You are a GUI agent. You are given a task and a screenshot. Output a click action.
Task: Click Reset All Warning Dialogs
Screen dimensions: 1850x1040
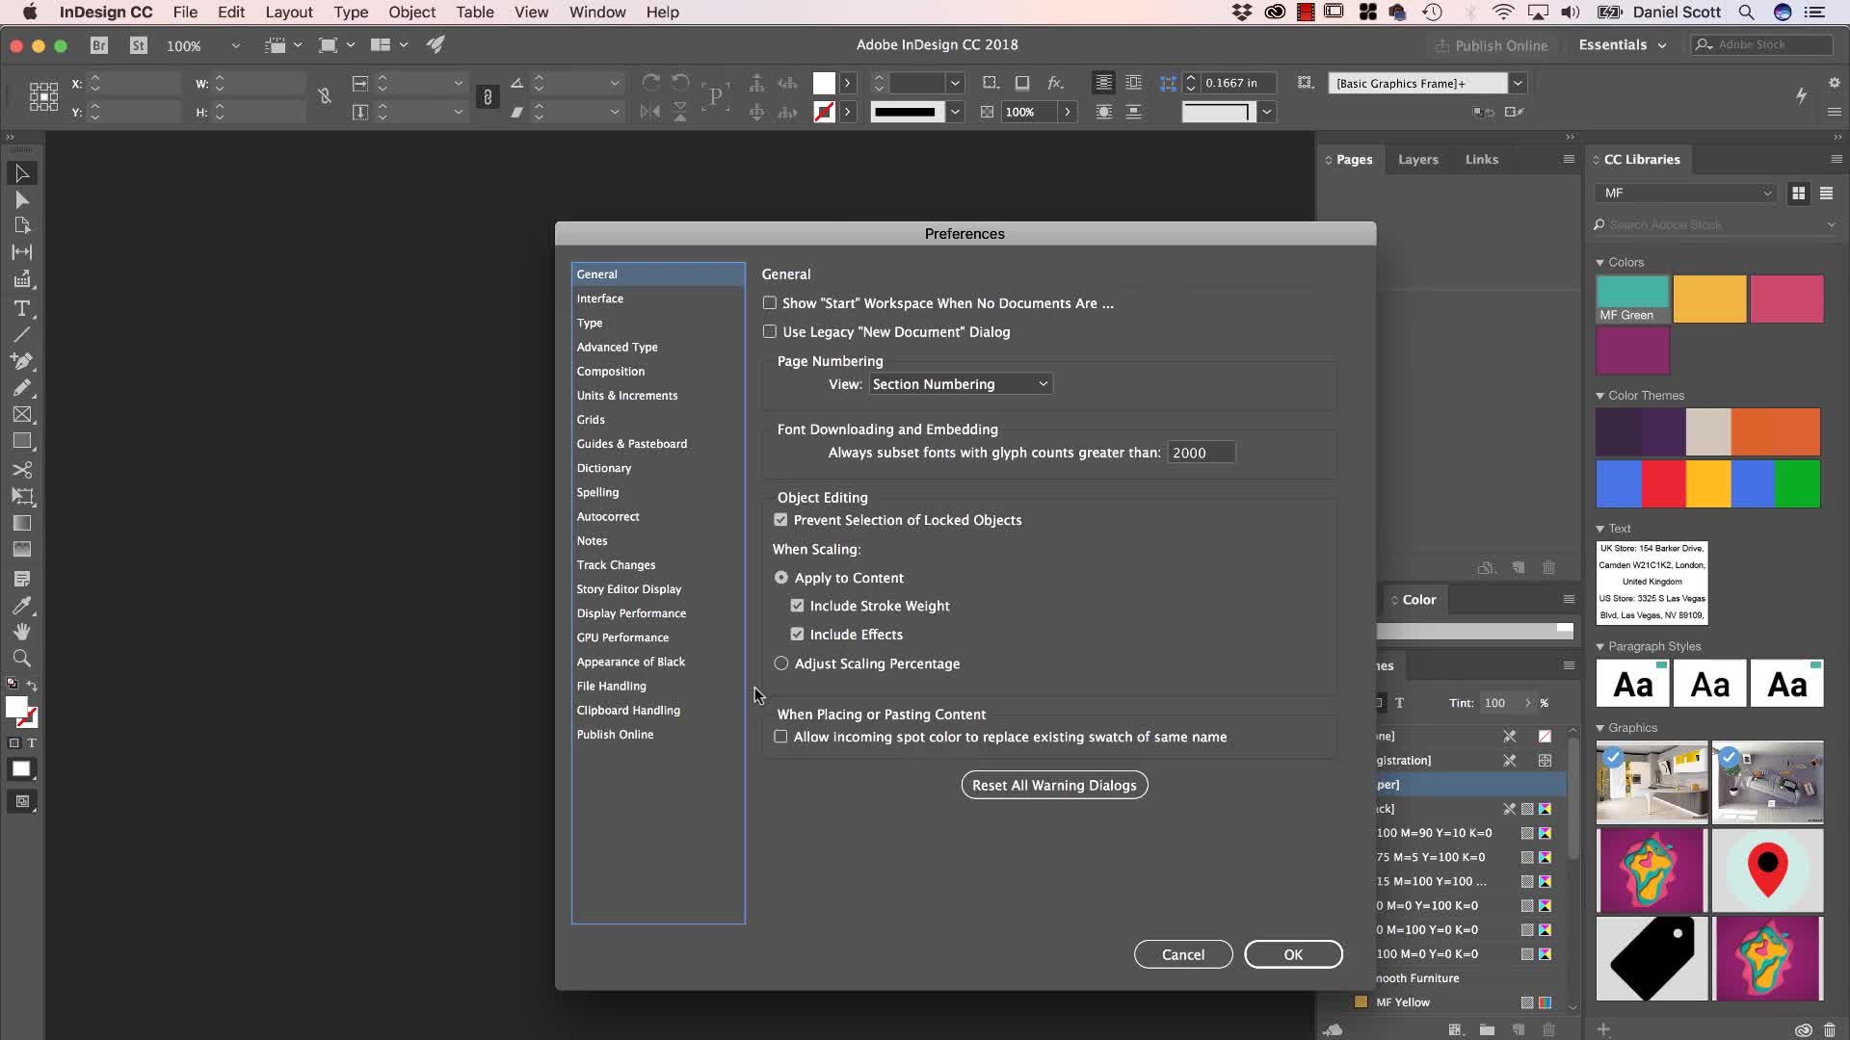(1054, 785)
